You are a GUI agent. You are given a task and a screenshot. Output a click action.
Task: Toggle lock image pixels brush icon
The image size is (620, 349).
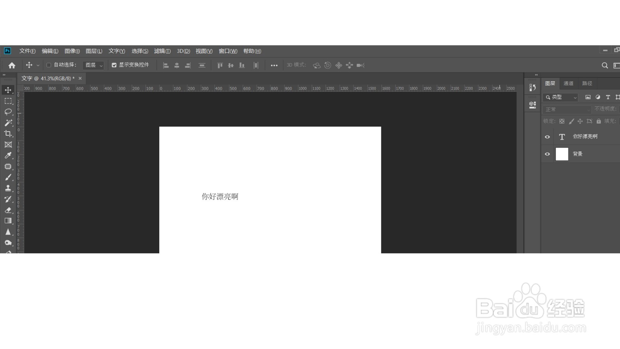coord(571,121)
